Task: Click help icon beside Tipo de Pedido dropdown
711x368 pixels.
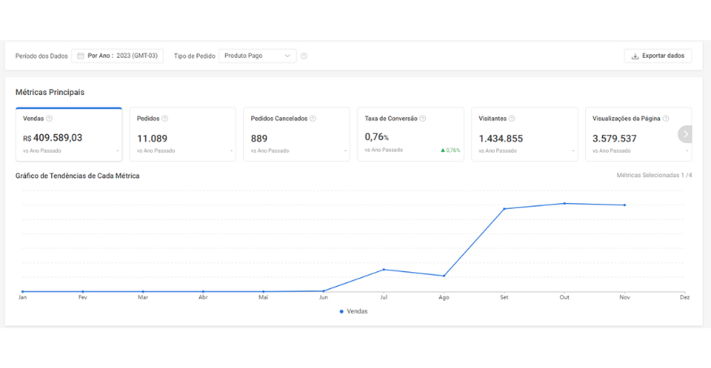Action: click(x=304, y=56)
